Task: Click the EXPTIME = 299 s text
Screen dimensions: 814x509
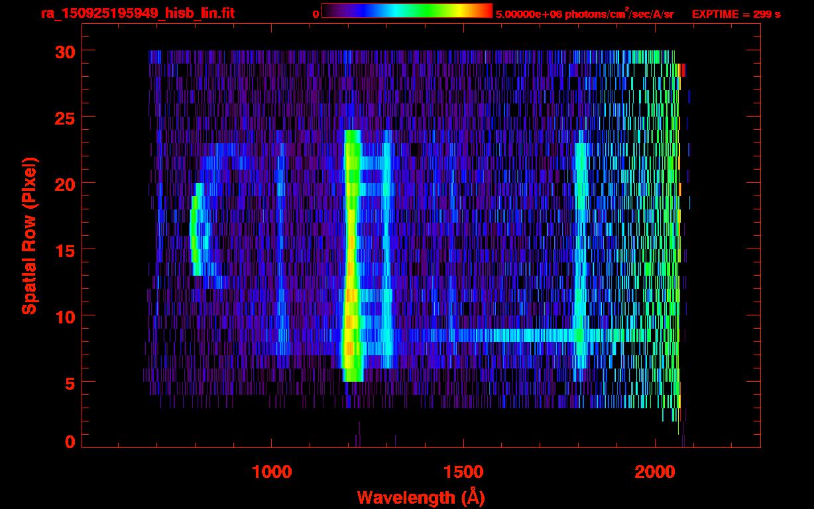Action: (736, 14)
